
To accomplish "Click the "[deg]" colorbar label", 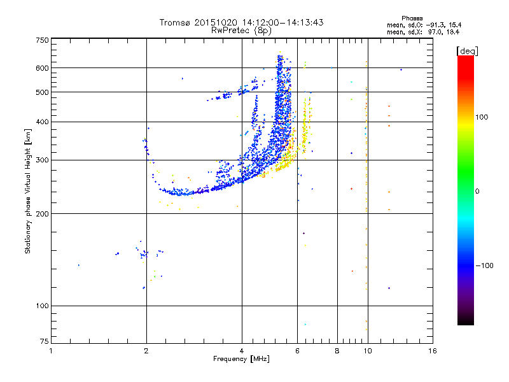I will (467, 51).
